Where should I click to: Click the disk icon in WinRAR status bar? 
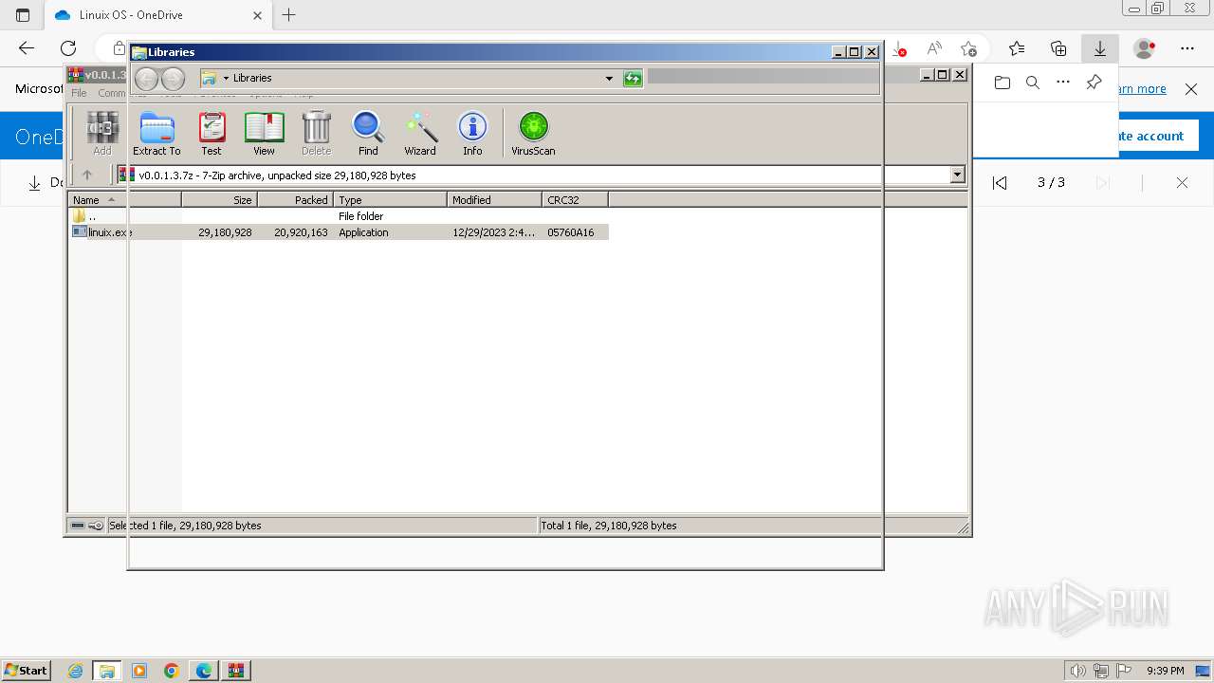pos(78,526)
